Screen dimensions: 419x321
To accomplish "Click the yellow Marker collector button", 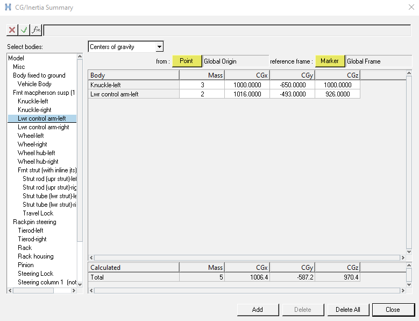I will [330, 61].
